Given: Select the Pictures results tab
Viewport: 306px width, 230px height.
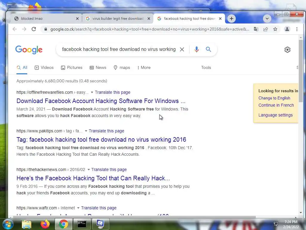Looking at the screenshot, I should (x=72, y=68).
